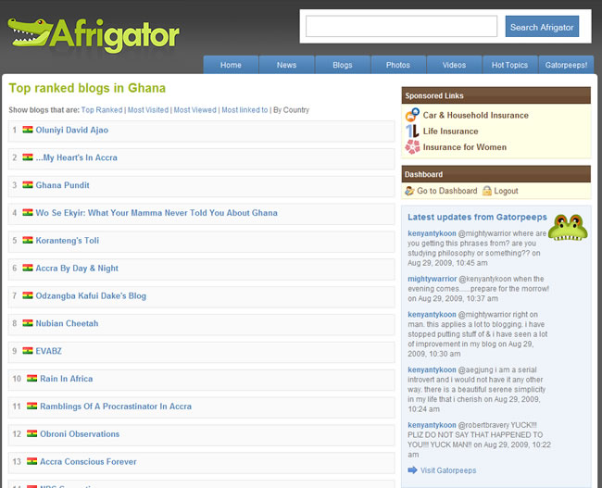Click the Insurance for Women flower icon
This screenshot has width=602, height=488.
click(x=412, y=146)
